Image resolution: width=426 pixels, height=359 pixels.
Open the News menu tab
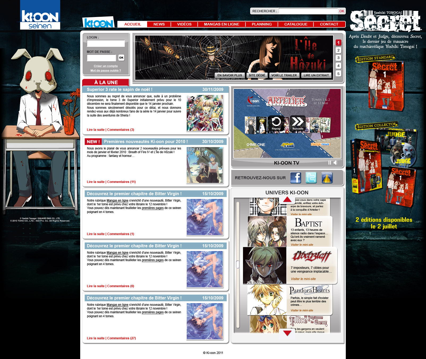click(x=159, y=24)
